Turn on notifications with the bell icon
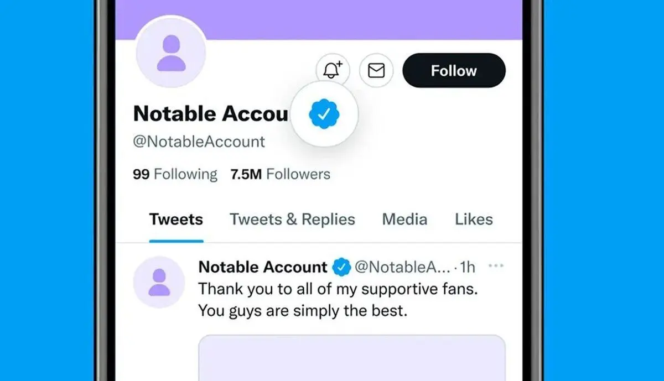Screen dimensions: 664x381 (x=332, y=70)
